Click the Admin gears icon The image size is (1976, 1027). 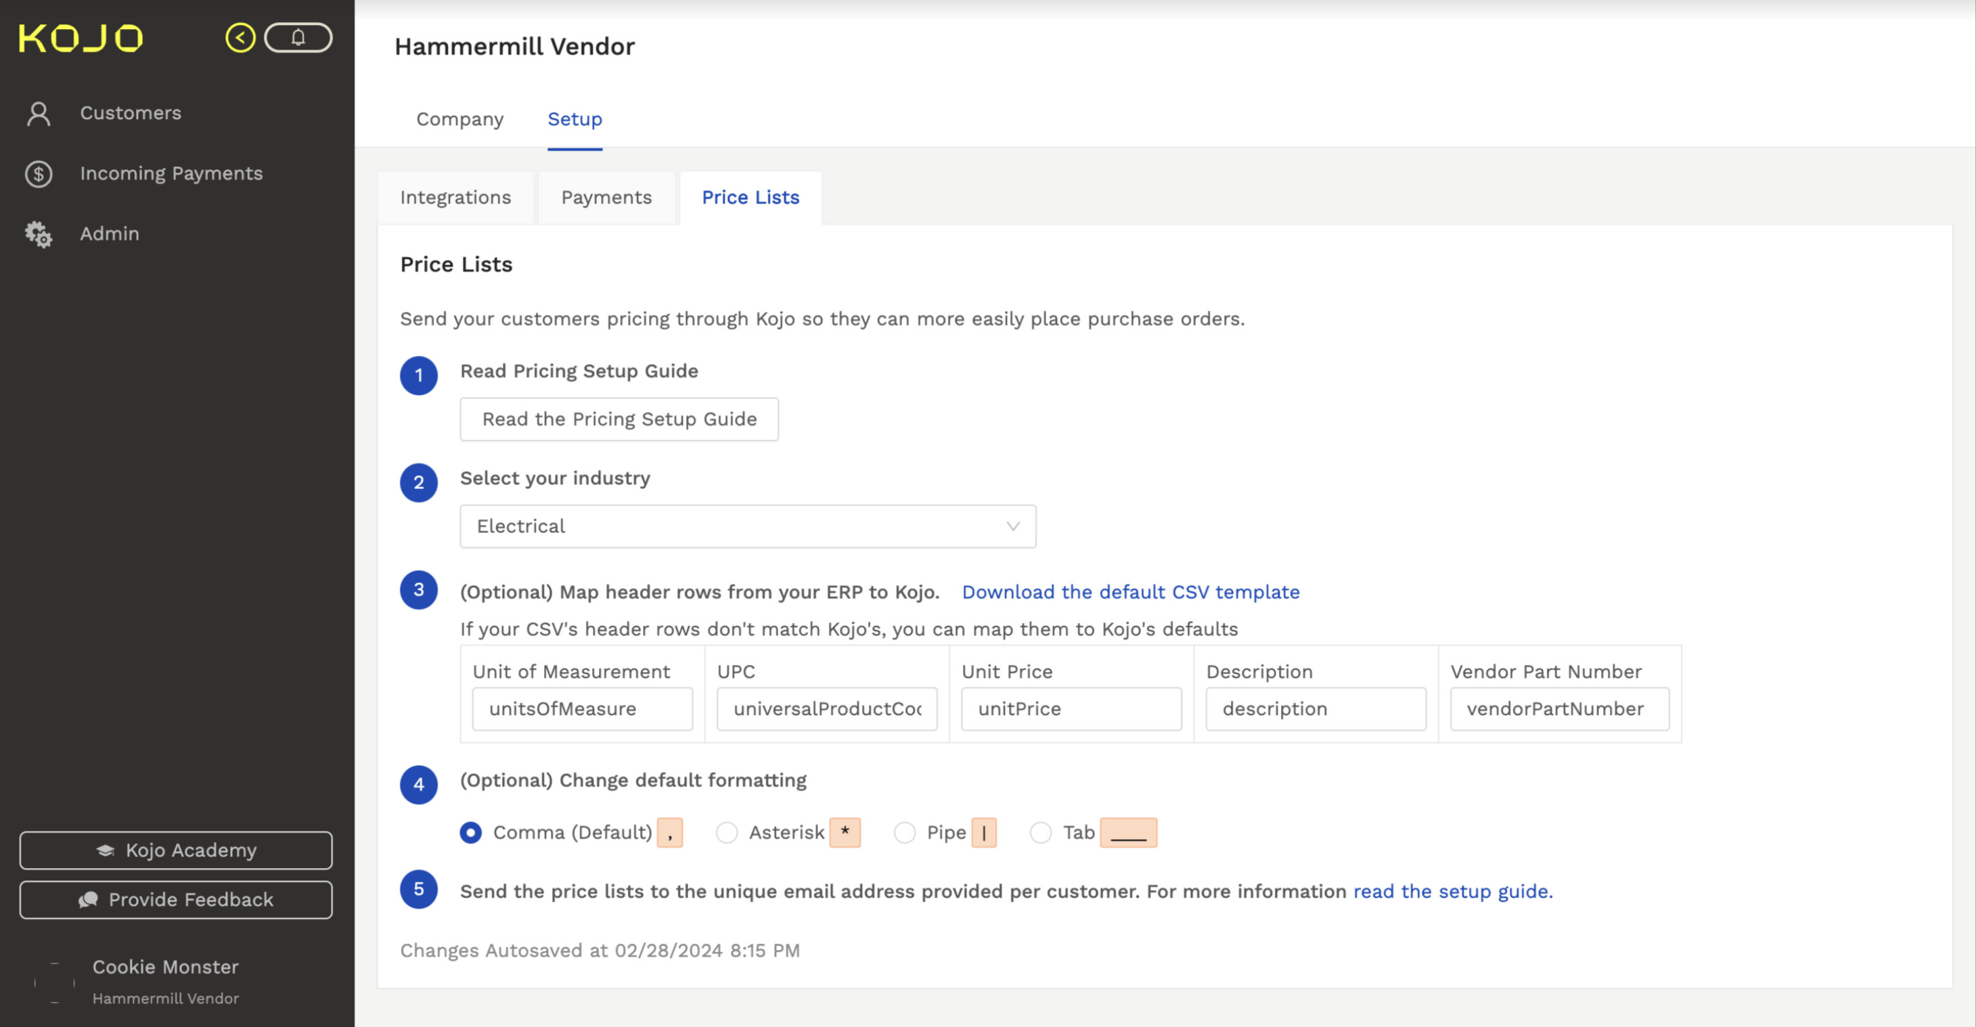point(39,234)
